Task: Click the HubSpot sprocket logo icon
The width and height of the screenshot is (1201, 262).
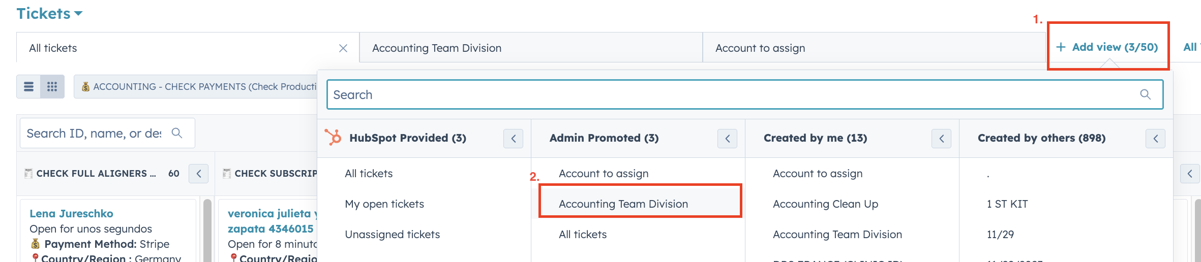Action: point(334,138)
